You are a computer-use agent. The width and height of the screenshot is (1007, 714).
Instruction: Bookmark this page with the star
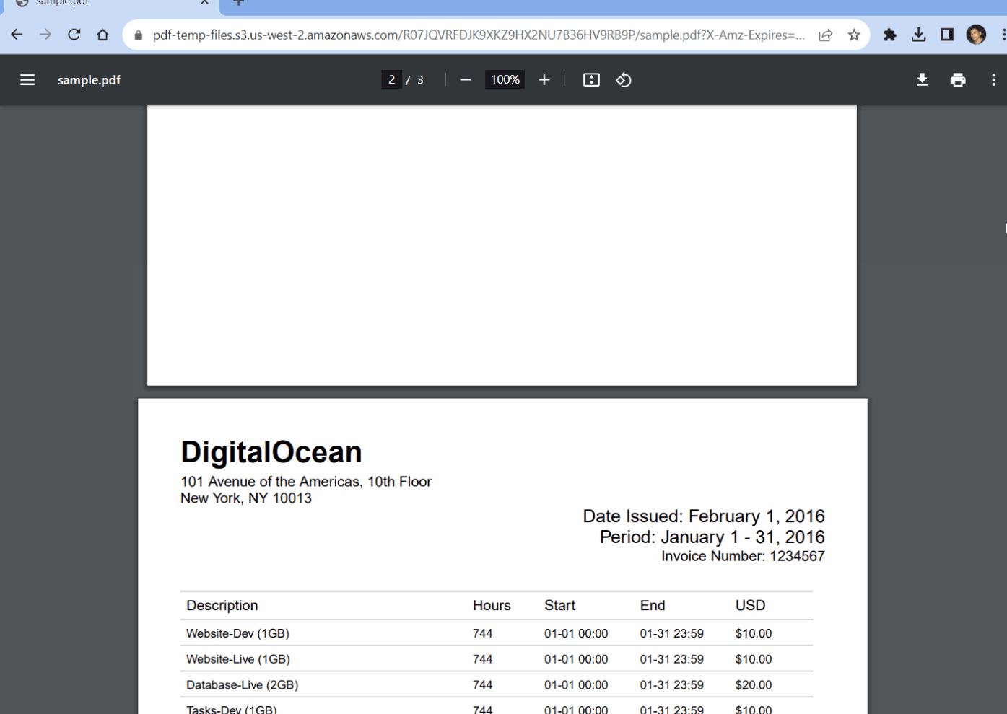click(854, 35)
